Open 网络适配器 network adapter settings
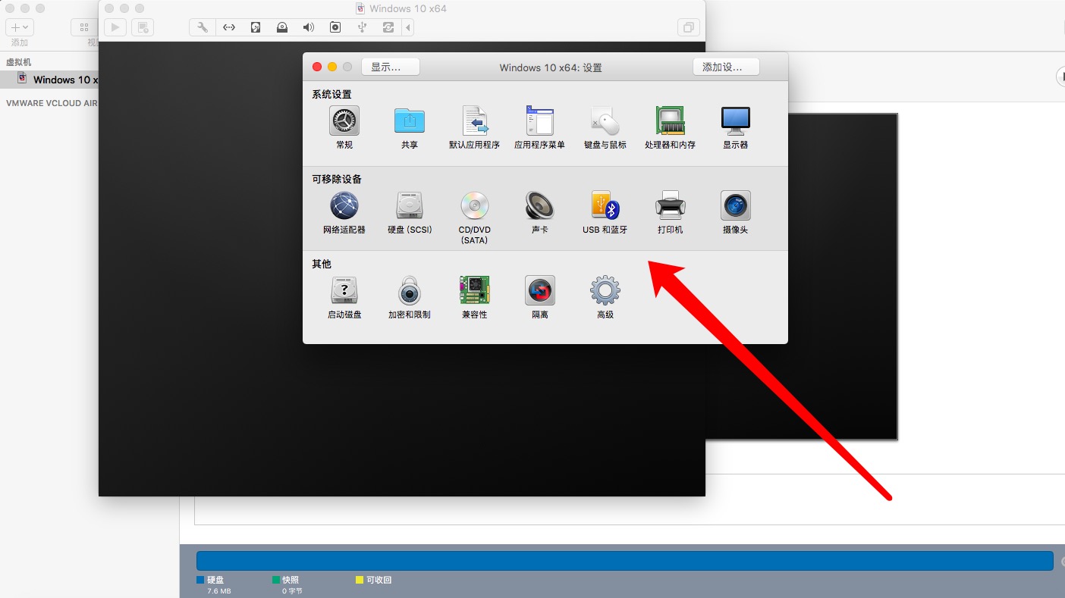 pos(344,211)
